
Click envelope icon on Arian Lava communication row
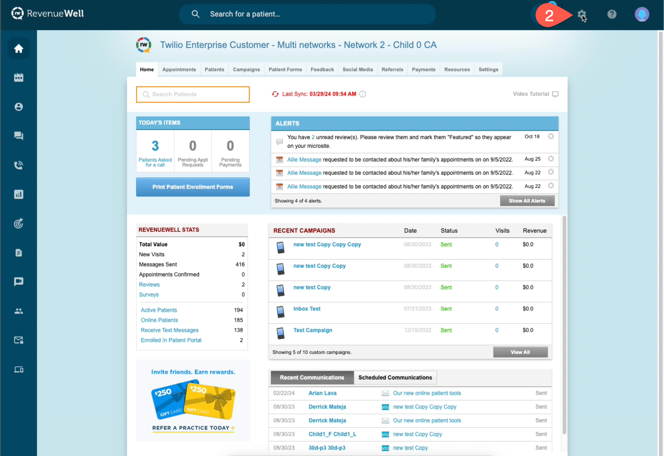pyautogui.click(x=385, y=393)
